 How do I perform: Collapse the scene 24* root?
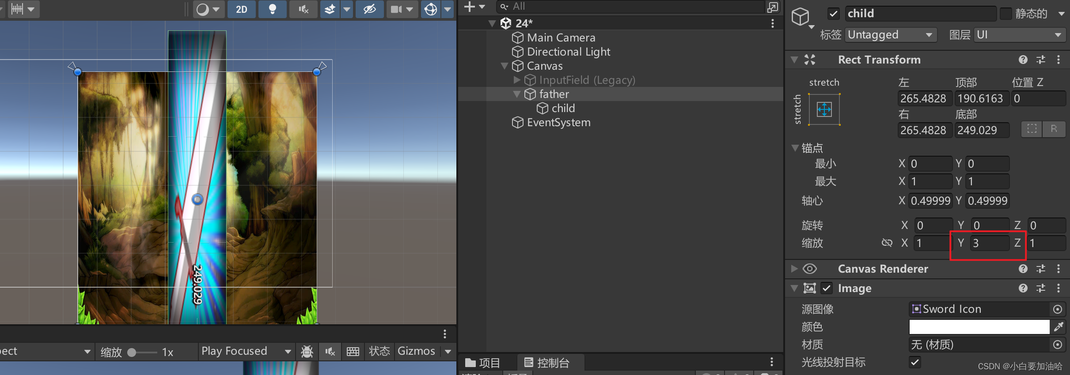coord(492,23)
